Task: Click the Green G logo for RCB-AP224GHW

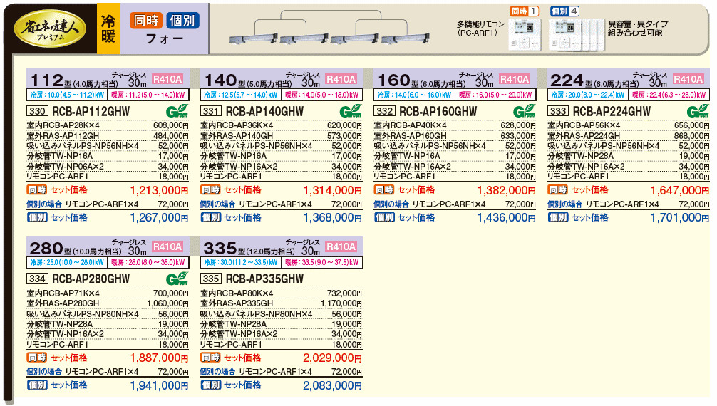Action: pyautogui.click(x=698, y=111)
